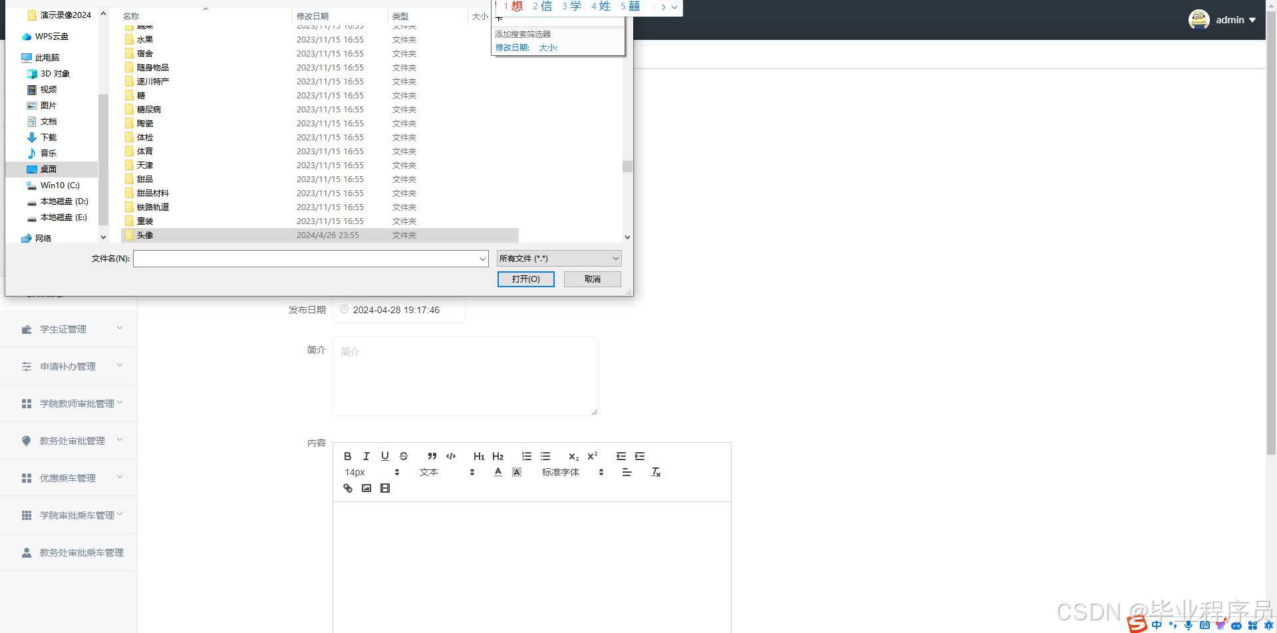Expand the 学生证管理 sidebar menu
Image resolution: width=1277 pixels, height=633 pixels.
point(69,329)
